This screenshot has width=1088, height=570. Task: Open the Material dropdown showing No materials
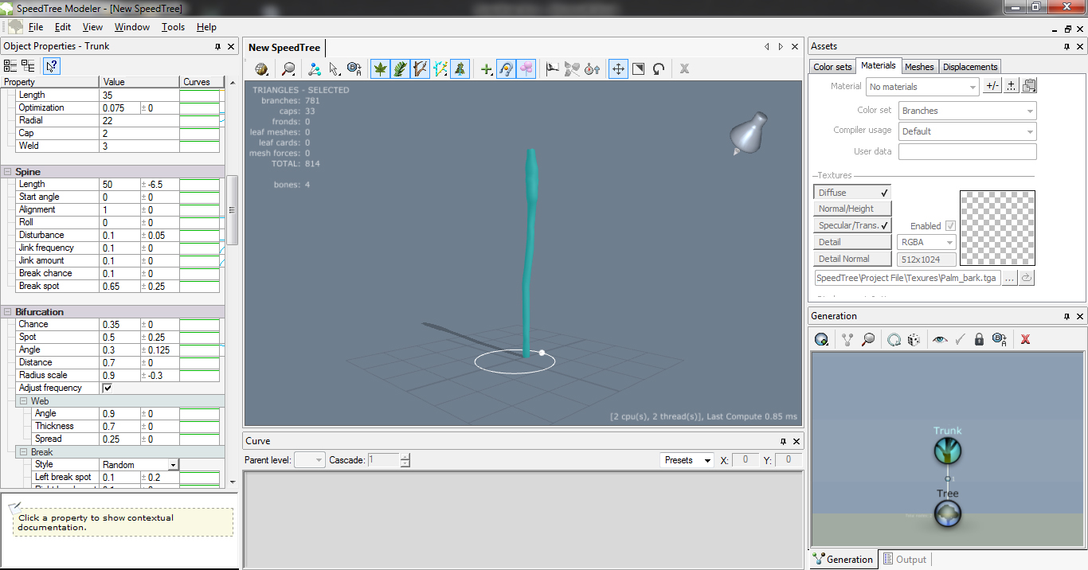(x=922, y=87)
